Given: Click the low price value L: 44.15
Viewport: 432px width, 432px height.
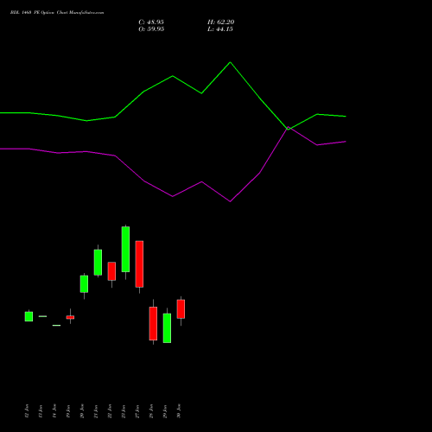Looking at the screenshot, I should tap(220, 29).
